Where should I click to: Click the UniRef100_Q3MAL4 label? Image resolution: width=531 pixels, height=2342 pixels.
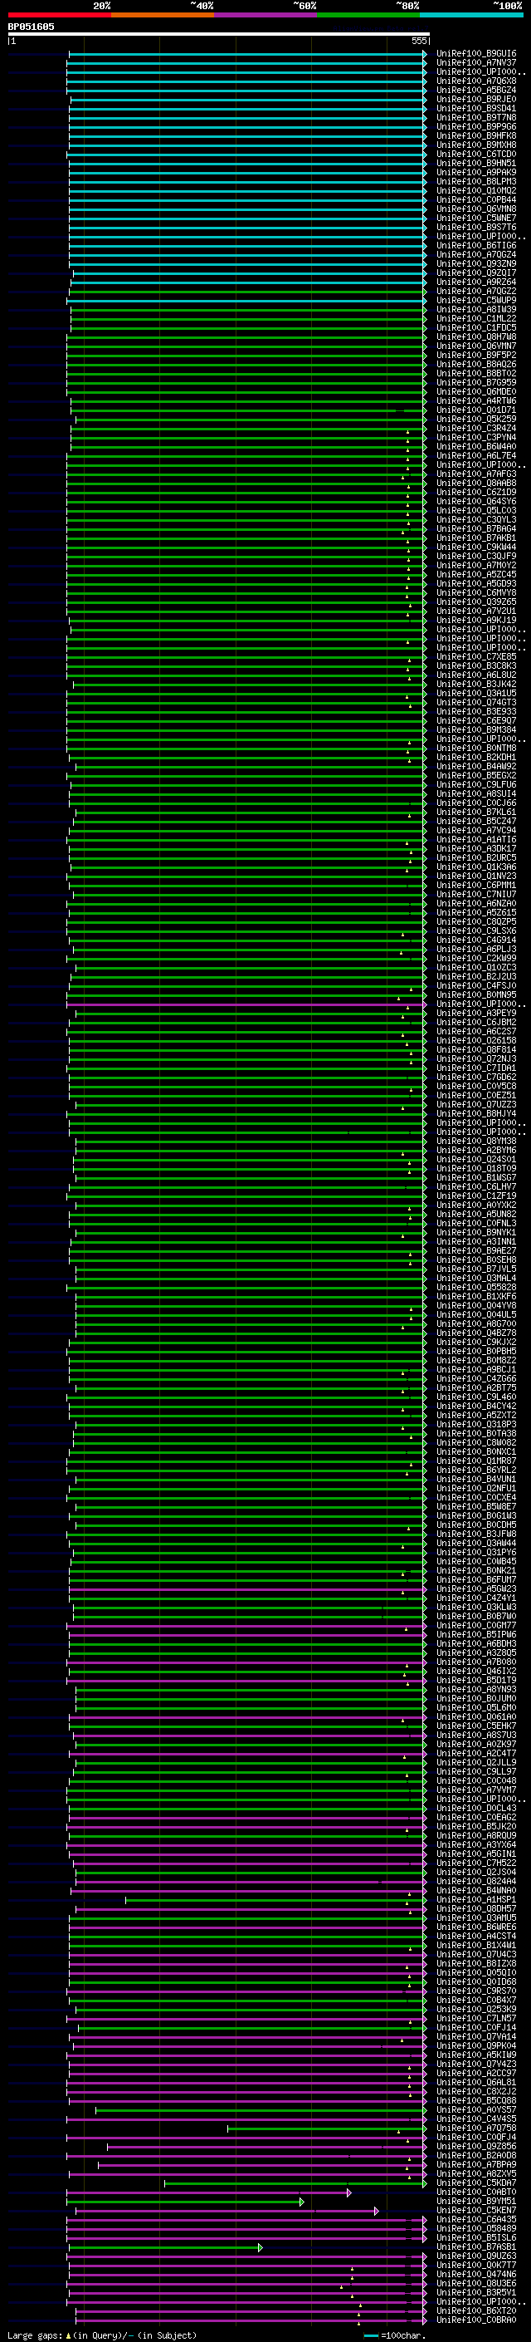pyautogui.click(x=476, y=1279)
